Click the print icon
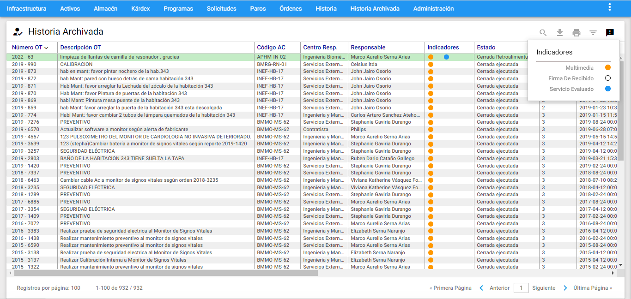The width and height of the screenshot is (631, 299). [x=576, y=33]
